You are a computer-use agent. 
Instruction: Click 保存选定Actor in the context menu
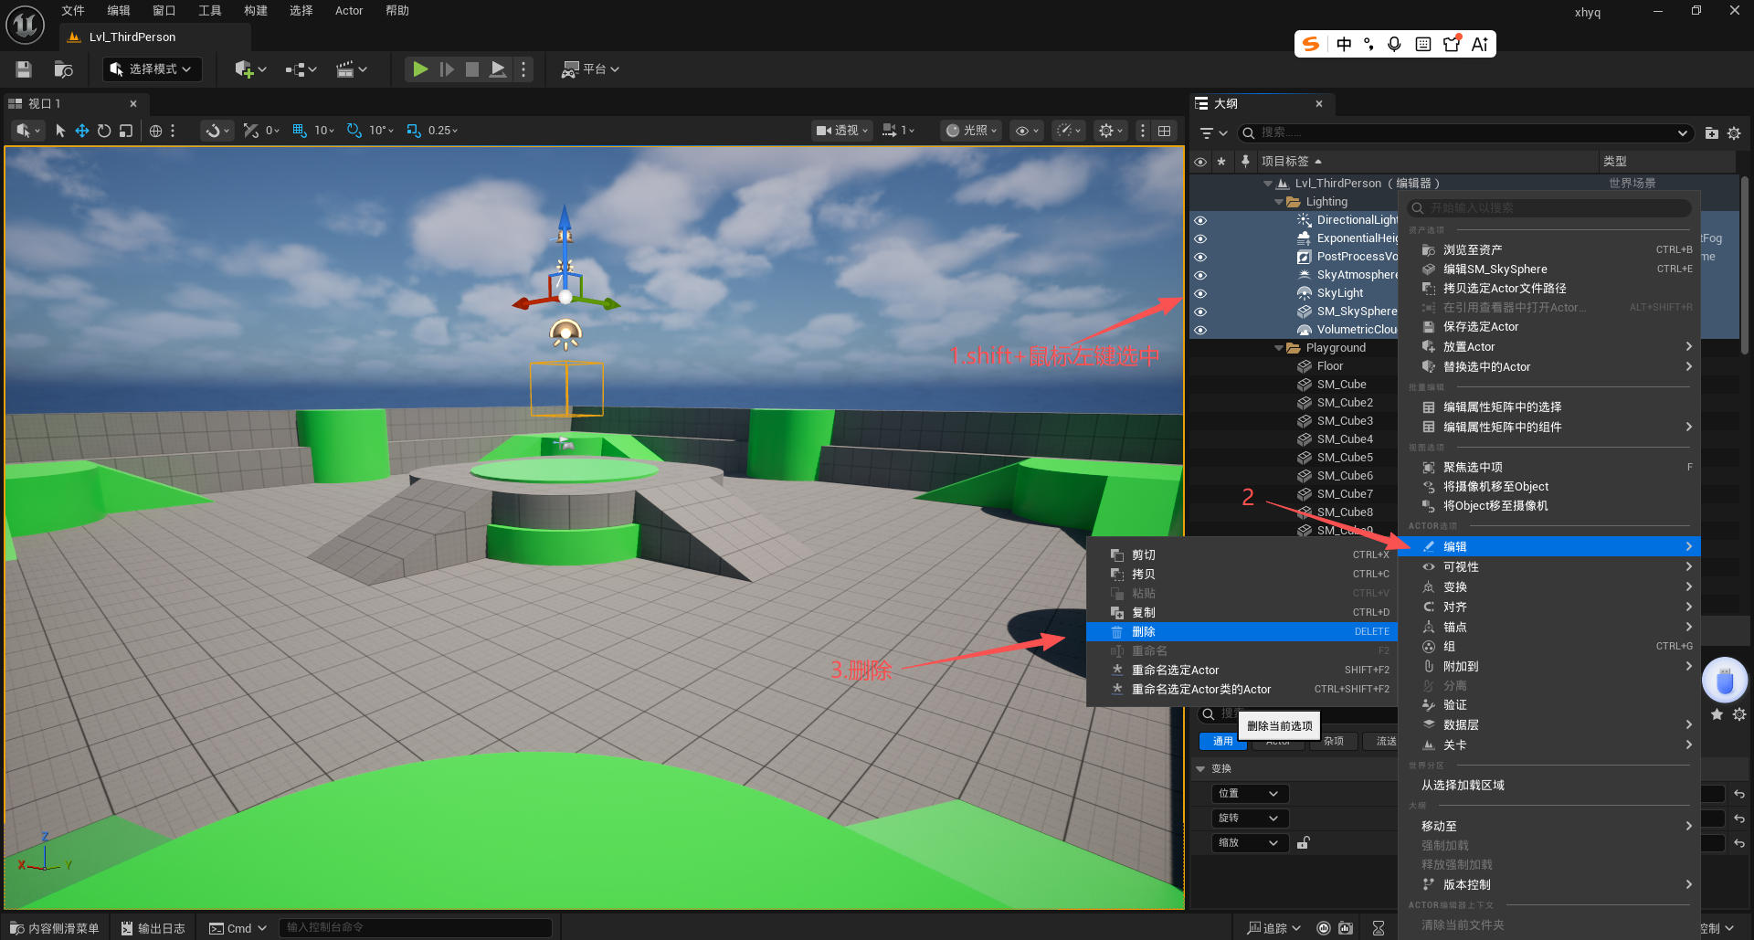coord(1549,327)
